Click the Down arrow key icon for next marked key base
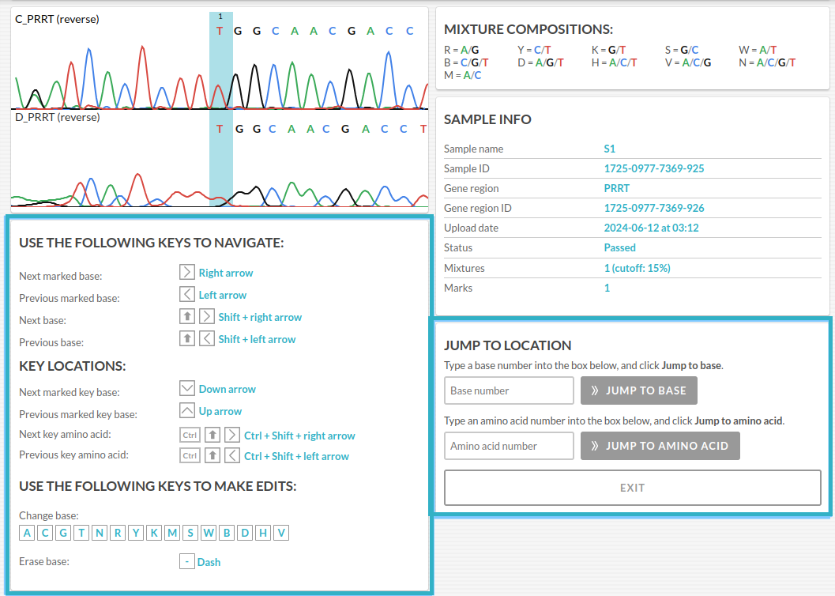The height and width of the screenshot is (596, 835). tap(187, 388)
